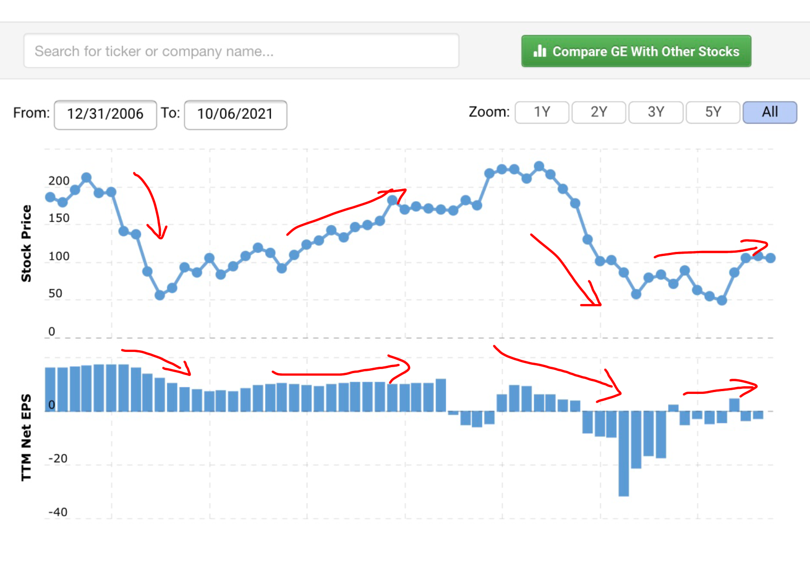
Task: Click the highest stock price data point
Action: (x=539, y=166)
